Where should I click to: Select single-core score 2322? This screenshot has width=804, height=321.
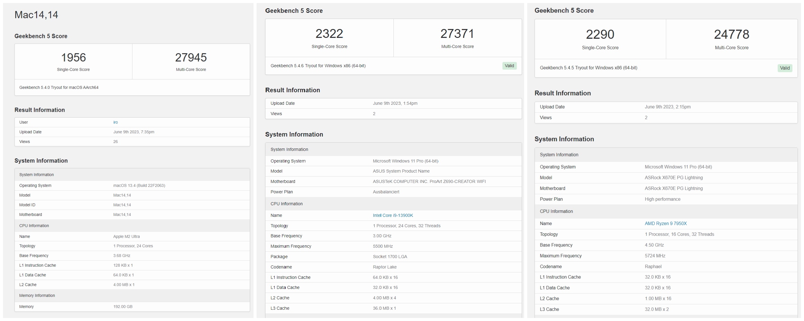[329, 34]
